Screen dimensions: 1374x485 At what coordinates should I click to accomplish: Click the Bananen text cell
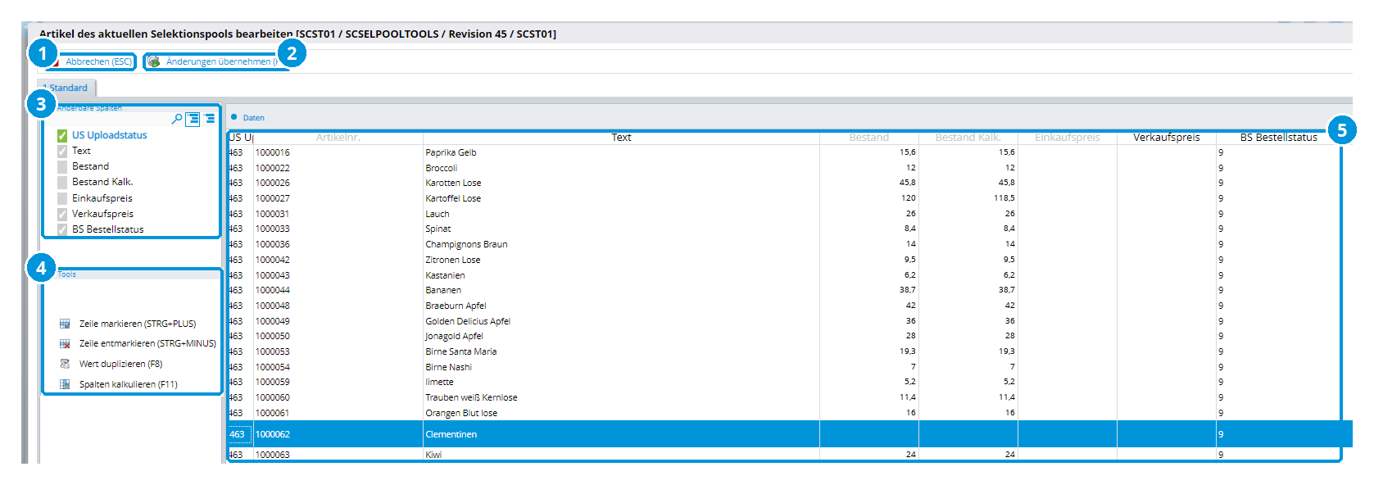click(443, 290)
